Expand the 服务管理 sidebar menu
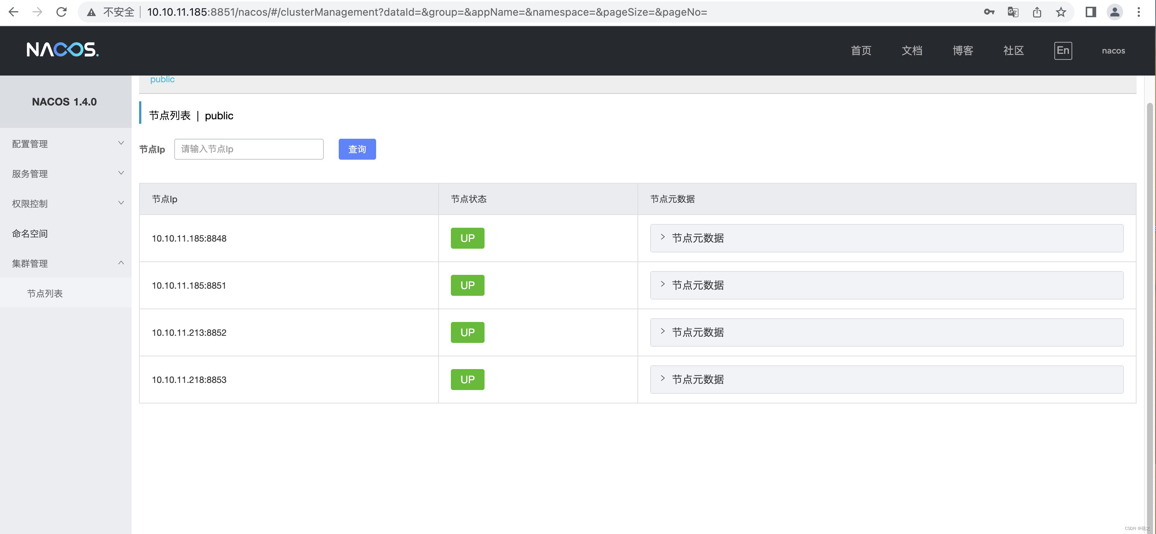The image size is (1156, 534). (66, 174)
